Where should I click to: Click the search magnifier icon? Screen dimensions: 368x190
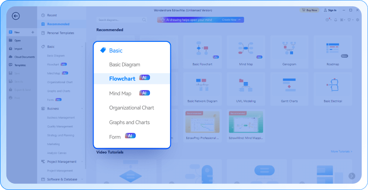(x=144, y=20)
